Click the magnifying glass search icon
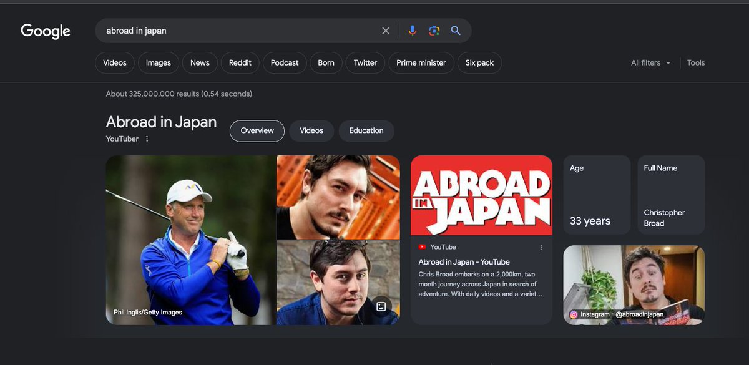Image resolution: width=749 pixels, height=365 pixels. coord(456,31)
